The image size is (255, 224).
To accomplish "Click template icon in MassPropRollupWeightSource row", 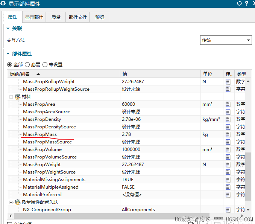I will point(228,89).
